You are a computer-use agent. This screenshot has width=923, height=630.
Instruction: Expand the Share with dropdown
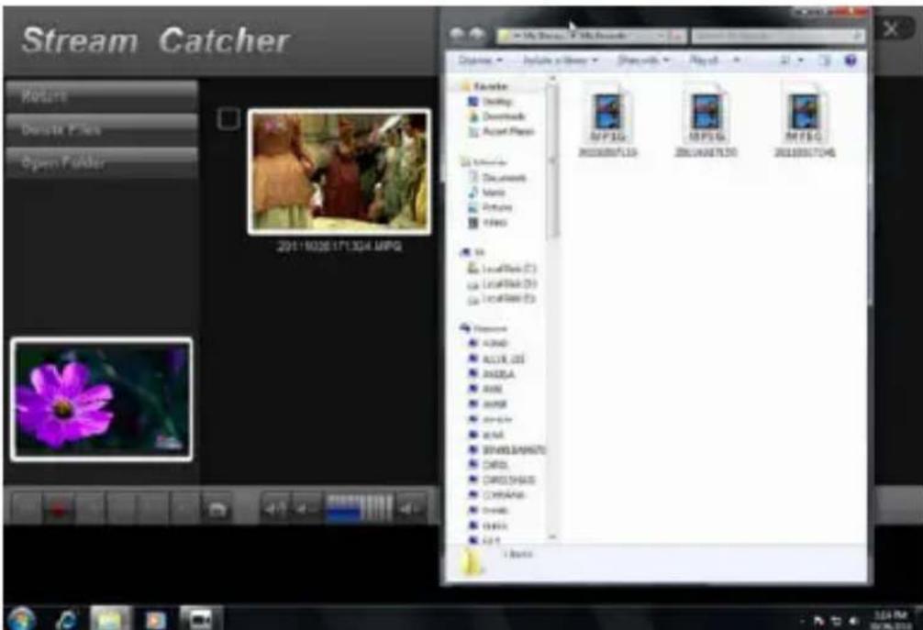(x=642, y=61)
